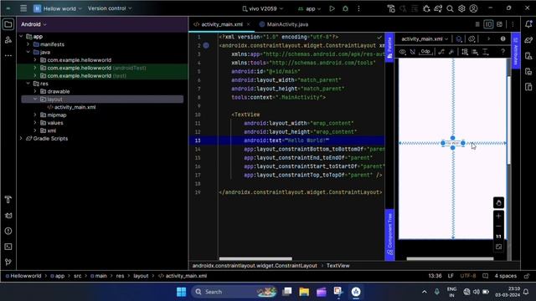Viewport: 536px width, 301px height.
Task: Collapse the java folder
Action: (28, 52)
